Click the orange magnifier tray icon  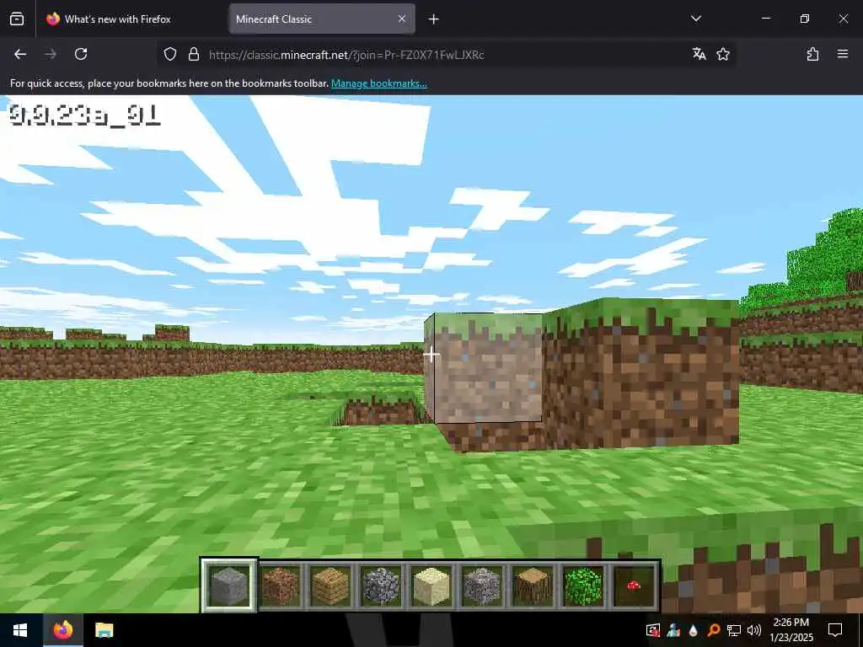click(713, 630)
